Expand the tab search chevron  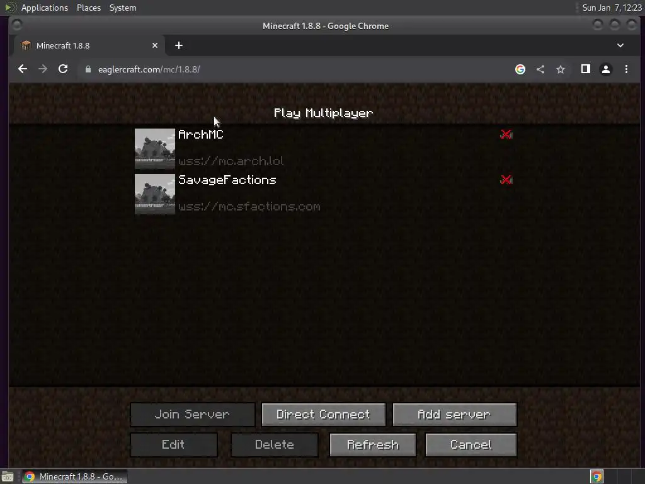[x=620, y=45]
